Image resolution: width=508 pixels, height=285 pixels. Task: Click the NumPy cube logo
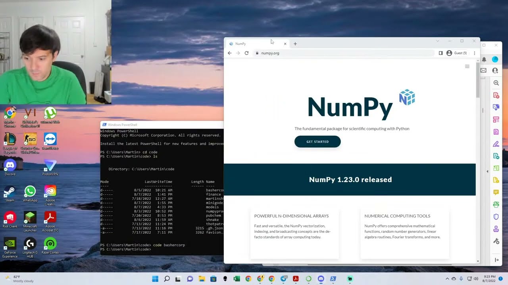tap(407, 97)
